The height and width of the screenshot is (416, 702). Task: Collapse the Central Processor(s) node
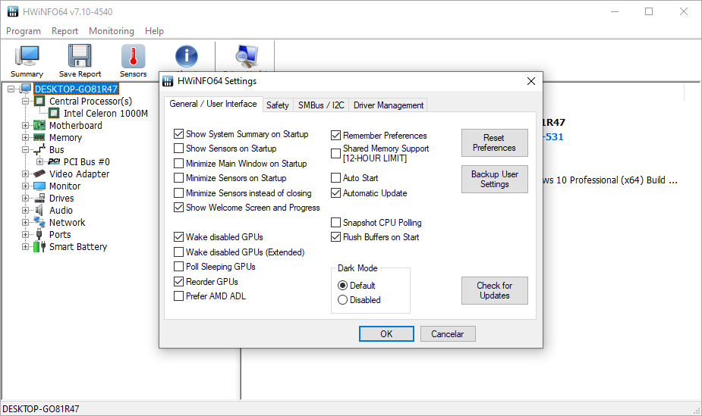25,101
